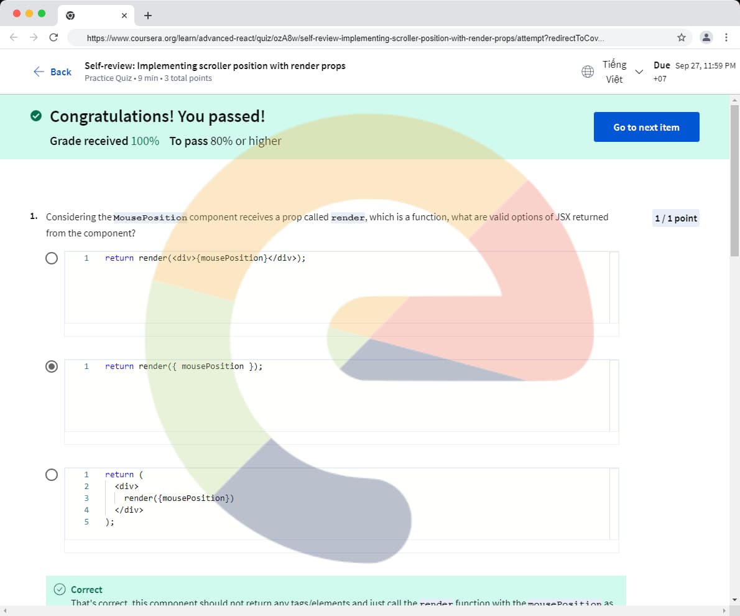
Task: Go back via the Back link
Action: (52, 72)
